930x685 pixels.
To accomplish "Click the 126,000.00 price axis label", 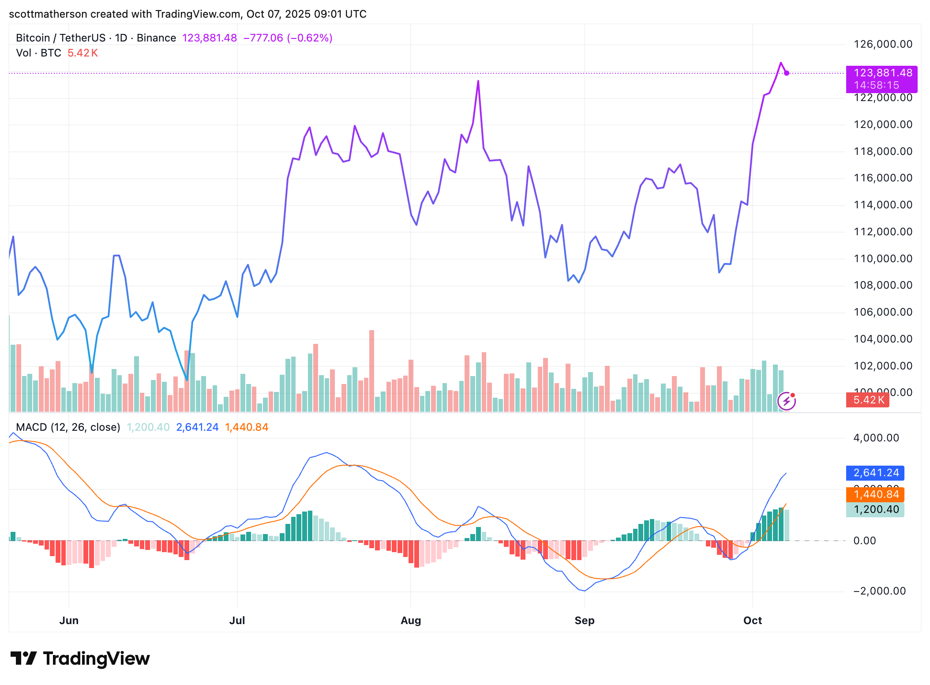I will (883, 44).
